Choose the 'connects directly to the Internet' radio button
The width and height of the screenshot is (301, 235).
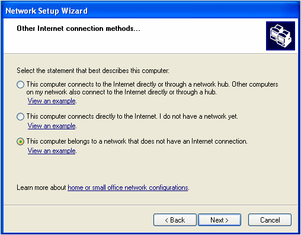click(x=20, y=116)
